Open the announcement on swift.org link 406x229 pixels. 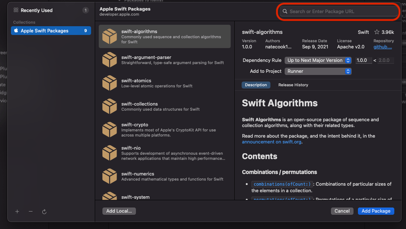tap(272, 142)
